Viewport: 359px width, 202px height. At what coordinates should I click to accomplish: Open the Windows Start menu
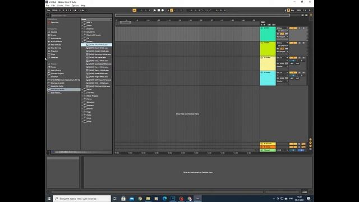[49, 199]
